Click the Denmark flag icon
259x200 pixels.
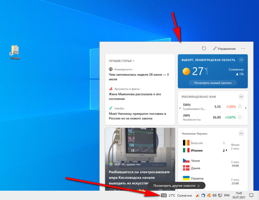coord(186,168)
